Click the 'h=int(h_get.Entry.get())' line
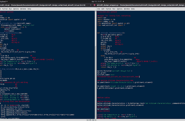 tap(112, 35)
